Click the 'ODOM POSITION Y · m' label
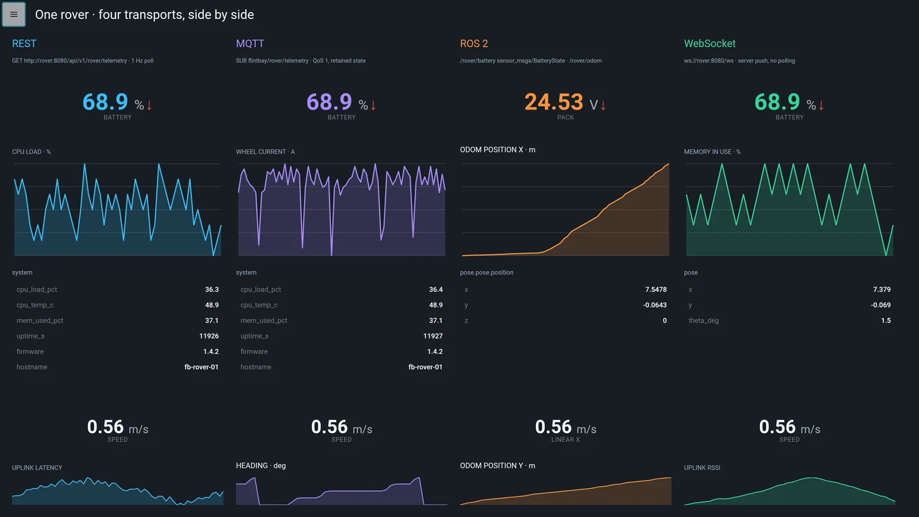This screenshot has height=517, width=919. pyautogui.click(x=497, y=465)
